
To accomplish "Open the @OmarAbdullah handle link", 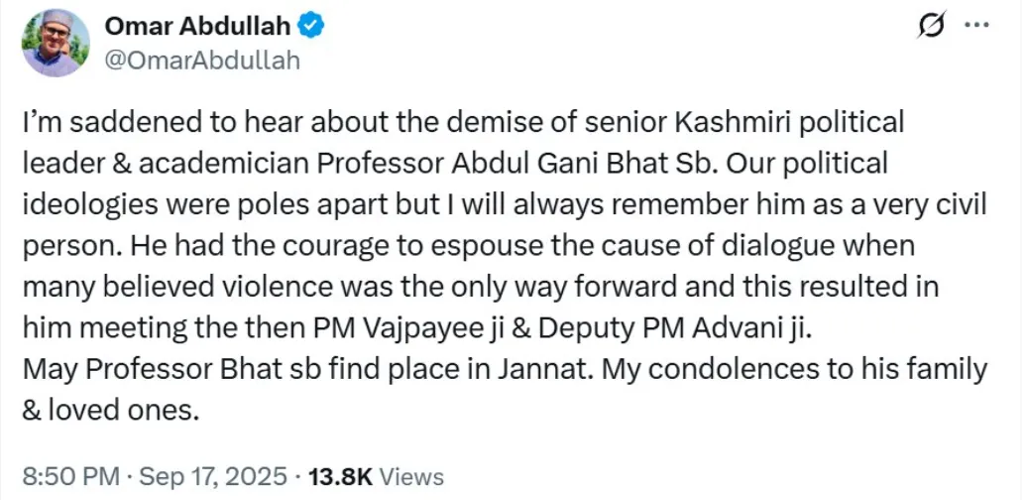I will 201,60.
